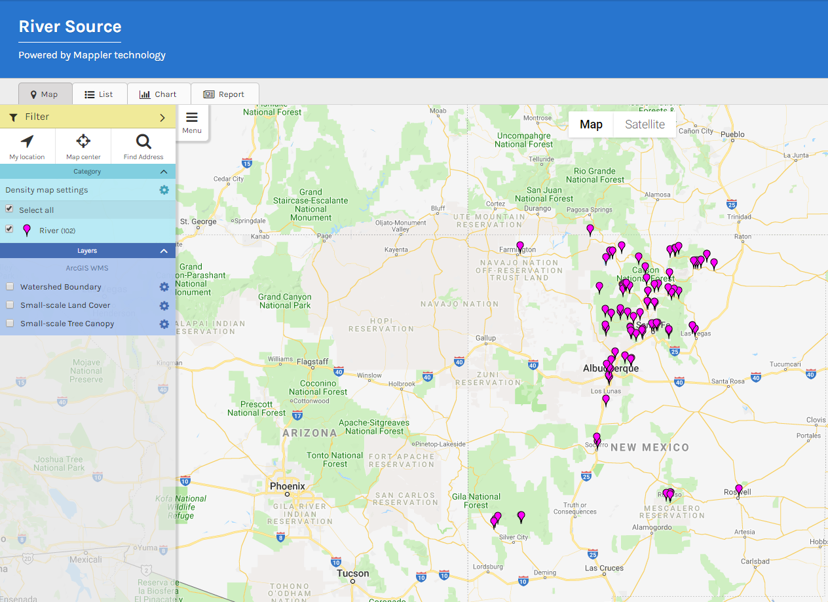Click the Las Cruces city label
Viewport: 828px width, 602px height.
(x=605, y=568)
